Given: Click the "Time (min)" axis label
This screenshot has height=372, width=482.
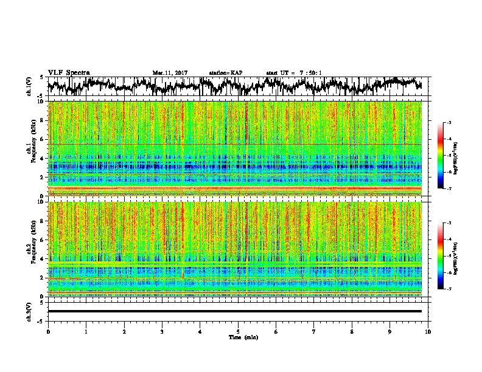Looking at the screenshot, I should [243, 337].
